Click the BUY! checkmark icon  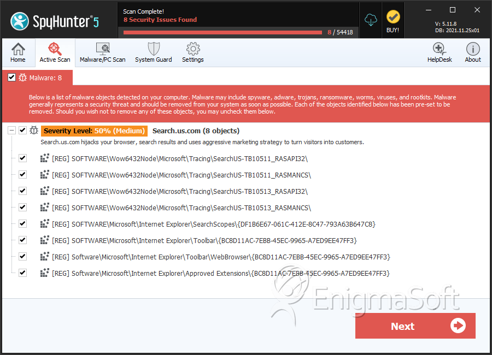[393, 21]
